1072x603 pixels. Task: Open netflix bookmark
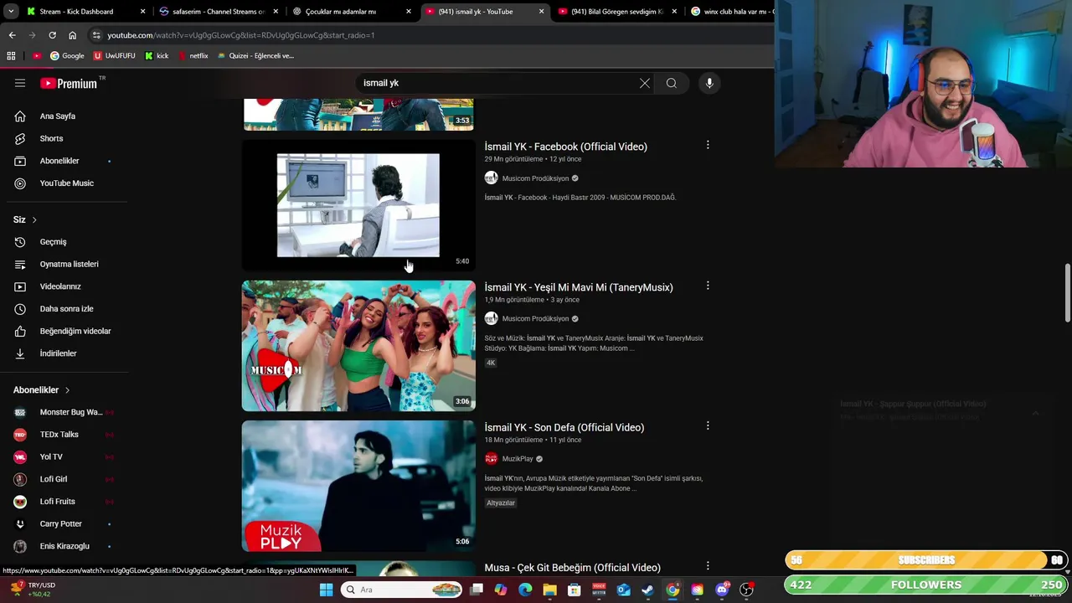pos(193,56)
